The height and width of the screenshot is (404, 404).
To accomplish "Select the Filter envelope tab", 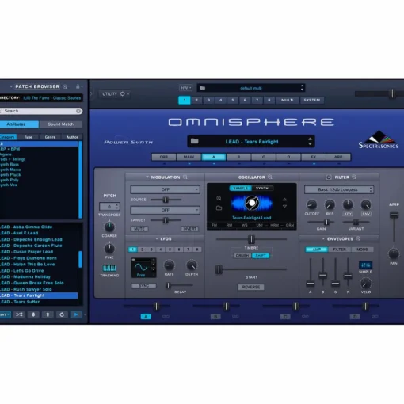I will pyautogui.click(x=339, y=250).
